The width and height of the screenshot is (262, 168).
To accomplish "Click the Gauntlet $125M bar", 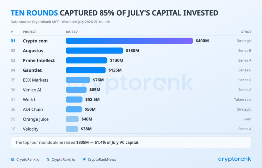I will [x=86, y=70].
